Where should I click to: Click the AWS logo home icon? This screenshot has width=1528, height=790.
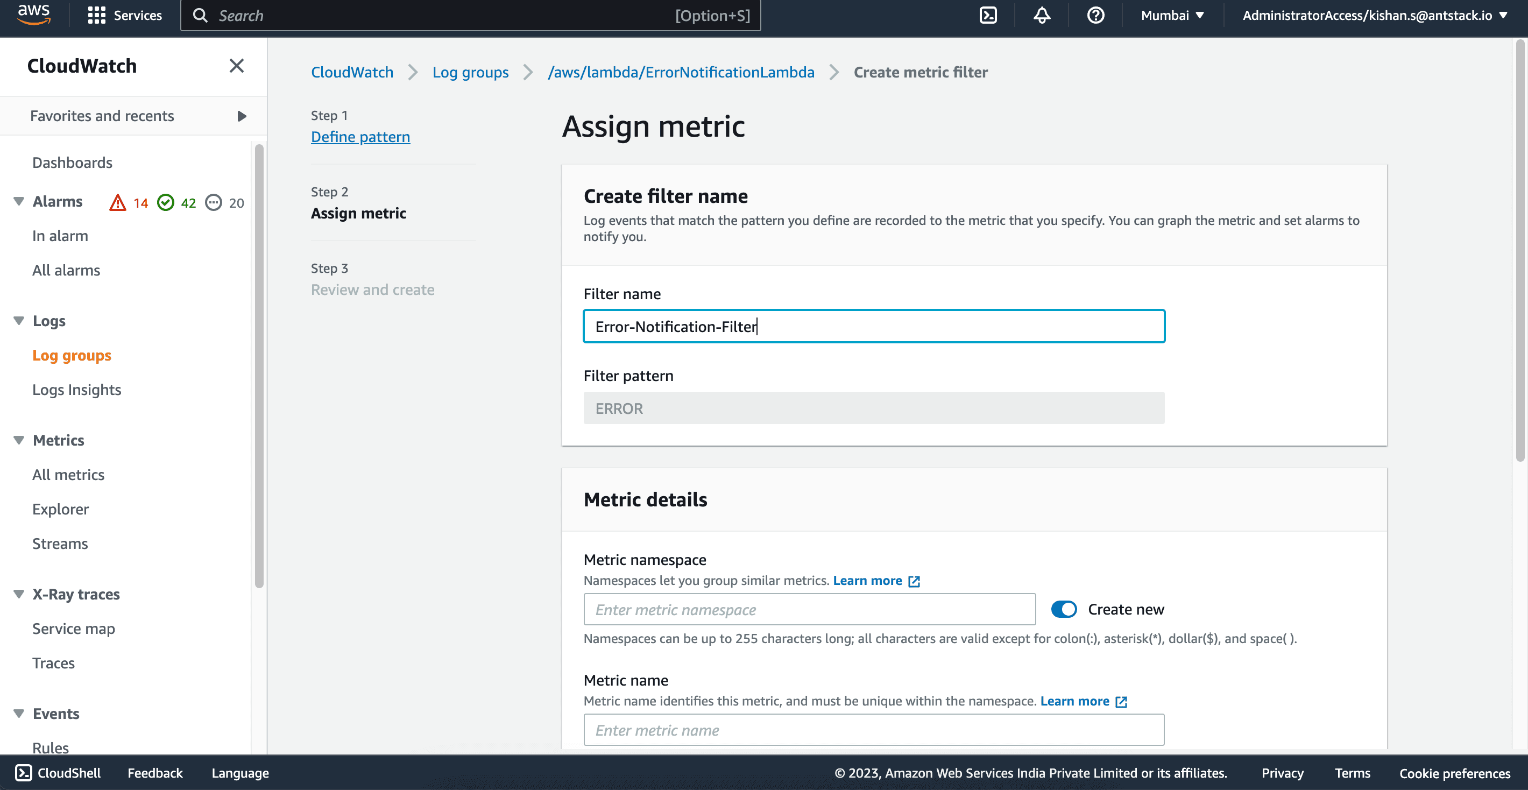pos(34,15)
